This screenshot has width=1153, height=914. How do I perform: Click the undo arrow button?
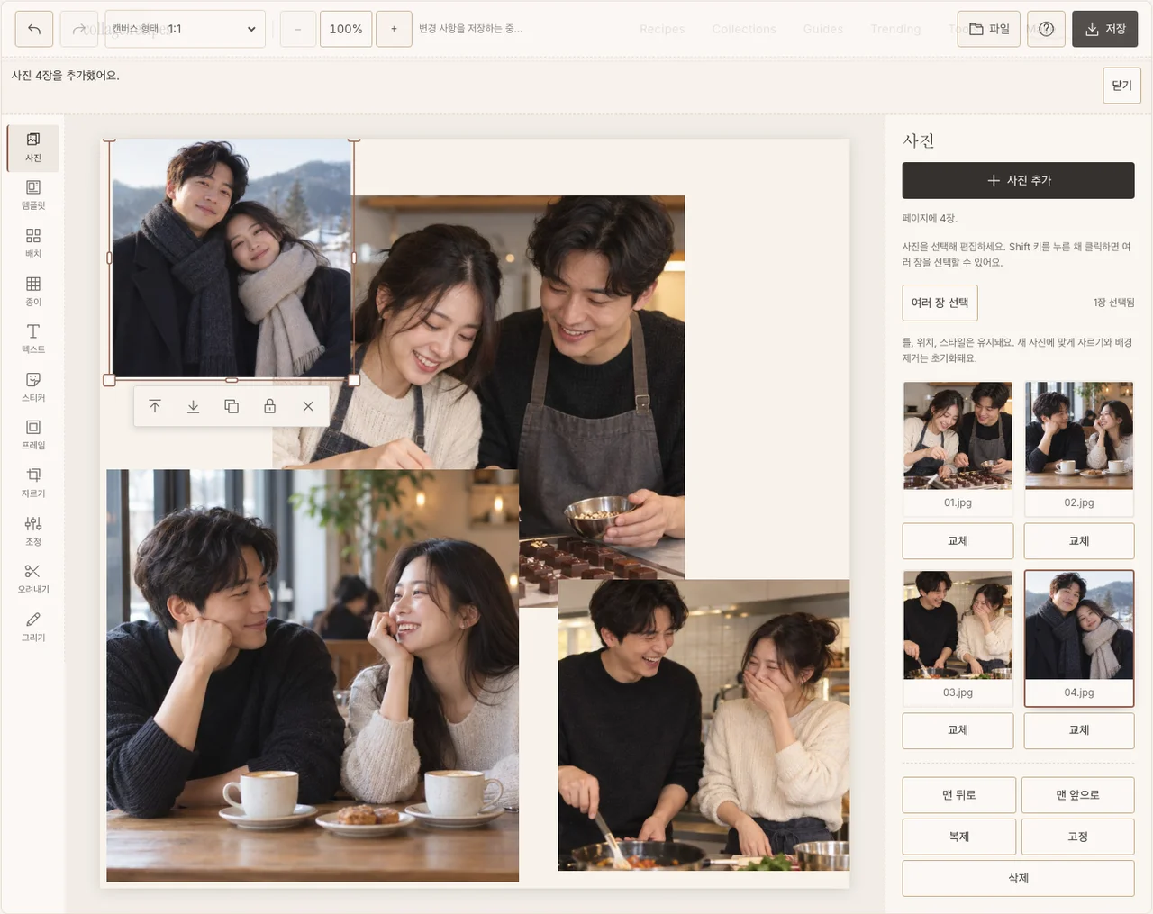(34, 29)
